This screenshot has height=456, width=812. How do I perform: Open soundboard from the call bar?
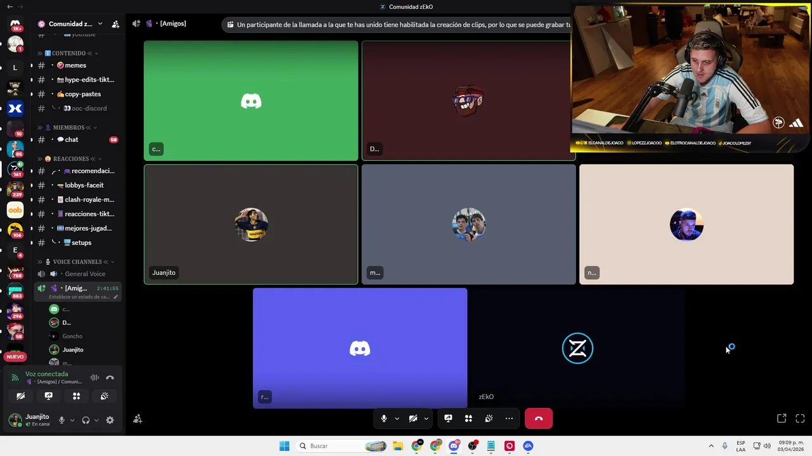point(488,419)
